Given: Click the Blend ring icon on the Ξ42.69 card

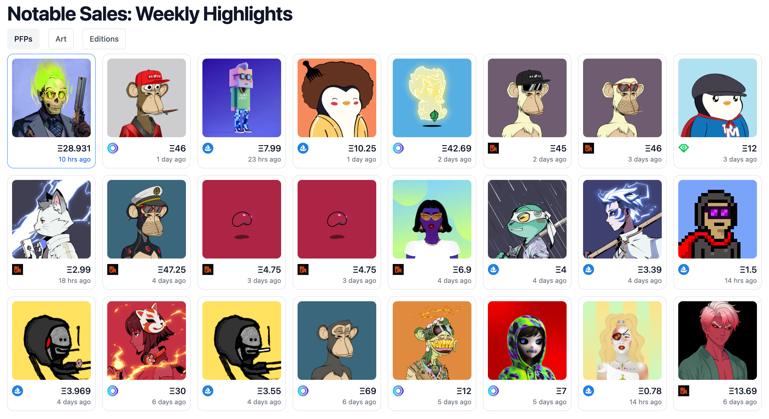Looking at the screenshot, I should (x=398, y=148).
